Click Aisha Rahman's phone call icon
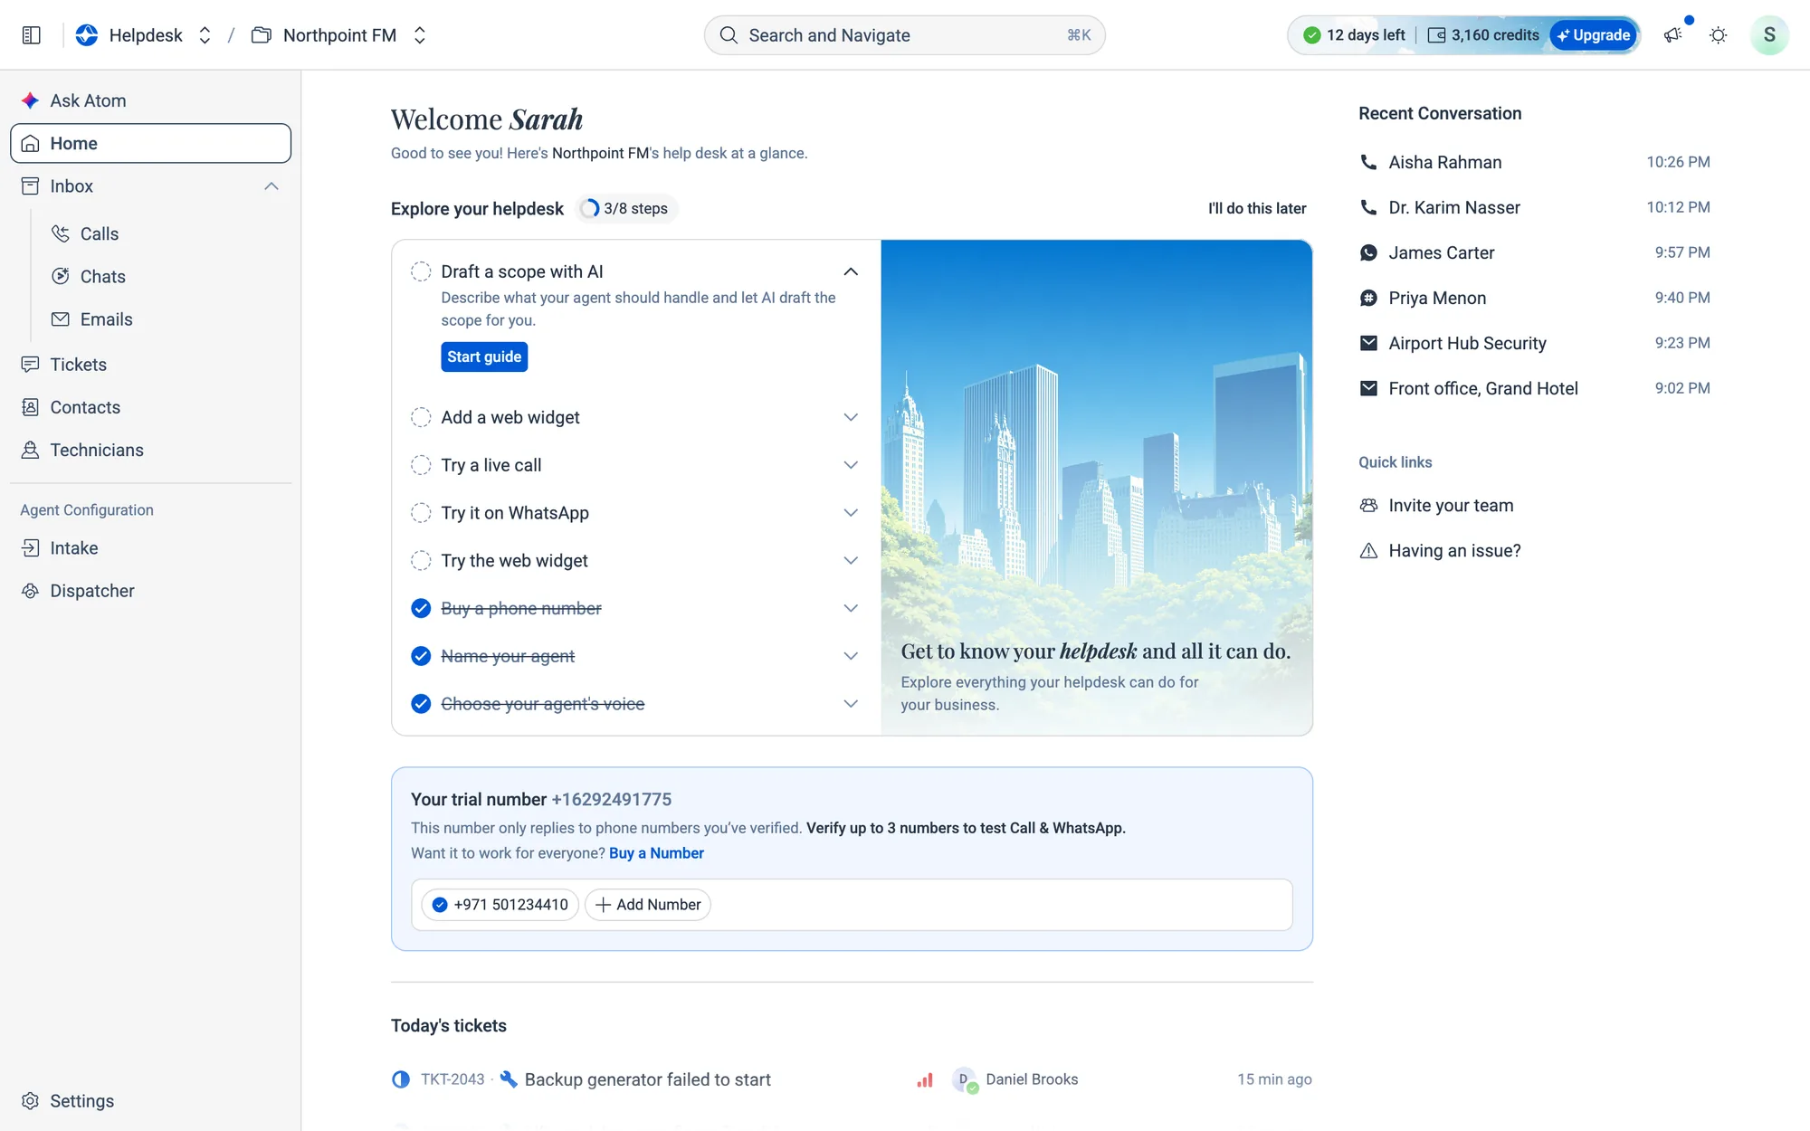The width and height of the screenshot is (1810, 1131). pyautogui.click(x=1368, y=162)
